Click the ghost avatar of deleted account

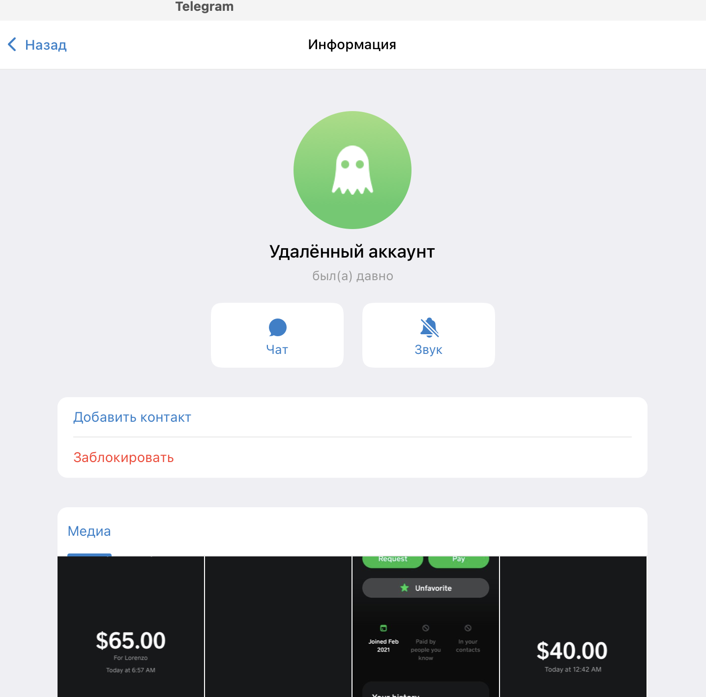pos(353,170)
